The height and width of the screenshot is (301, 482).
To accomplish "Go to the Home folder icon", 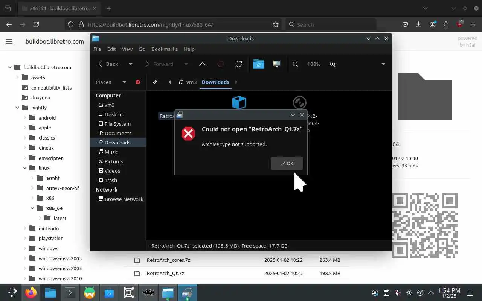I will coord(259,64).
